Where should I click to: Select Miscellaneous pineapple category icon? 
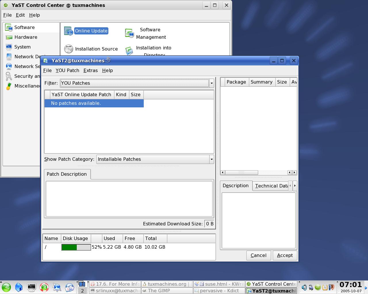9,86
